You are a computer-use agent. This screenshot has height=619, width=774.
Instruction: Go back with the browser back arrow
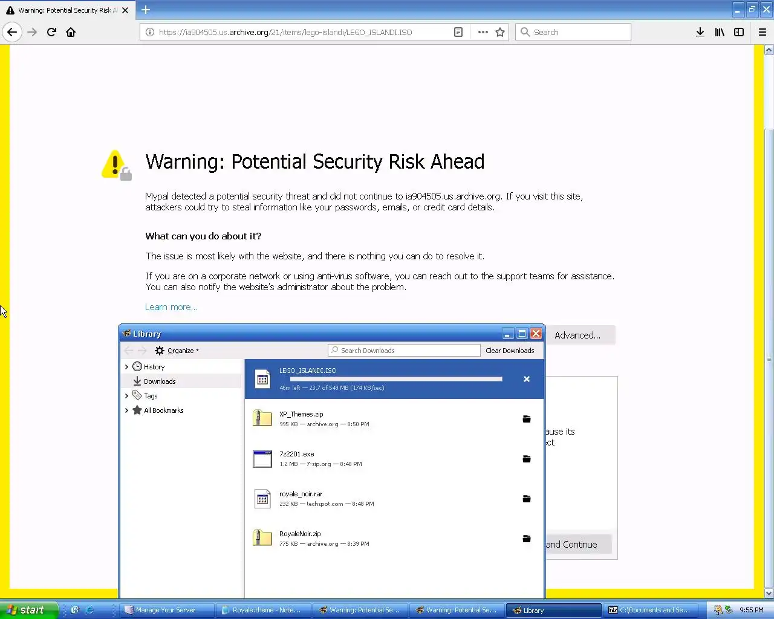[x=12, y=32]
